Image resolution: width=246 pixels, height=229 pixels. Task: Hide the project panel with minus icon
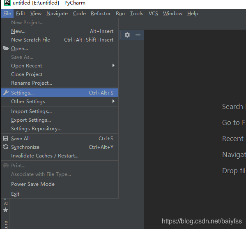point(138,35)
